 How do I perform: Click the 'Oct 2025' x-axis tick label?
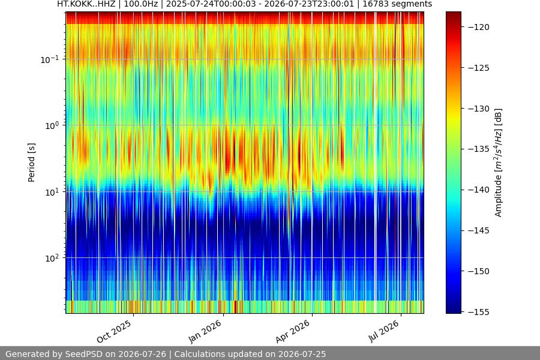click(114, 331)
